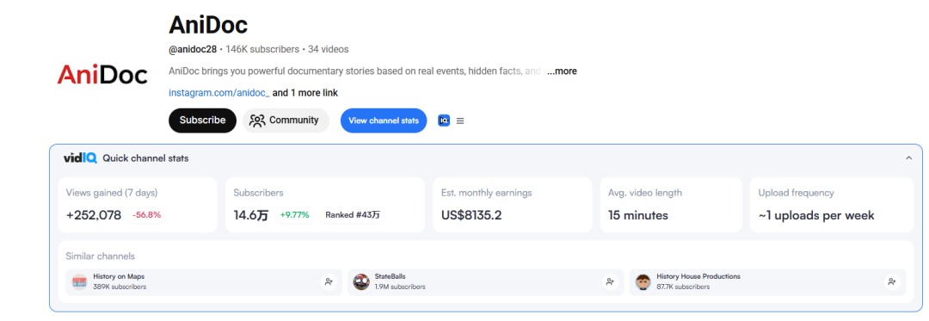Click the AniDoc channel title
The image size is (929, 321).
point(208,25)
